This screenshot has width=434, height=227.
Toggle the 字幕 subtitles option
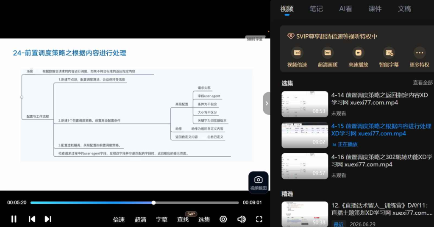[161, 219]
